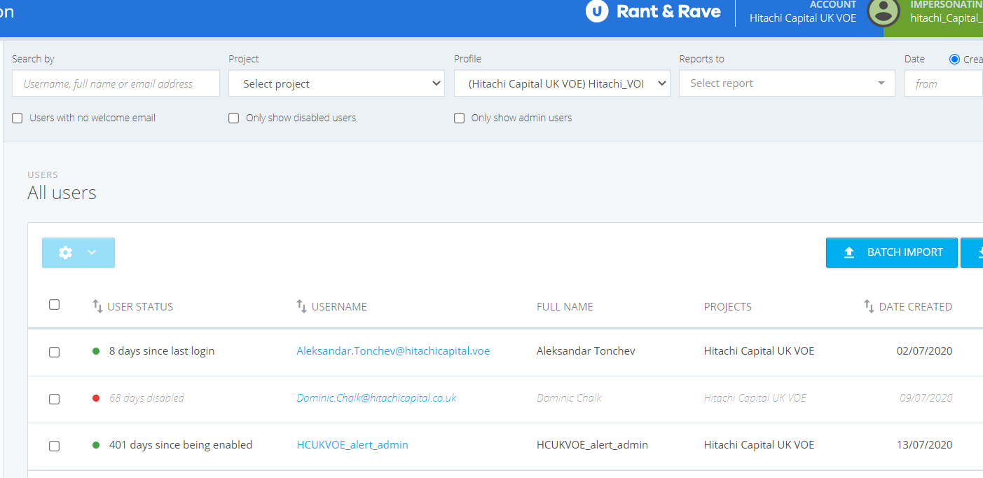The width and height of the screenshot is (983, 478).
Task: Click the upload icon on Batch Import
Action: (x=849, y=252)
